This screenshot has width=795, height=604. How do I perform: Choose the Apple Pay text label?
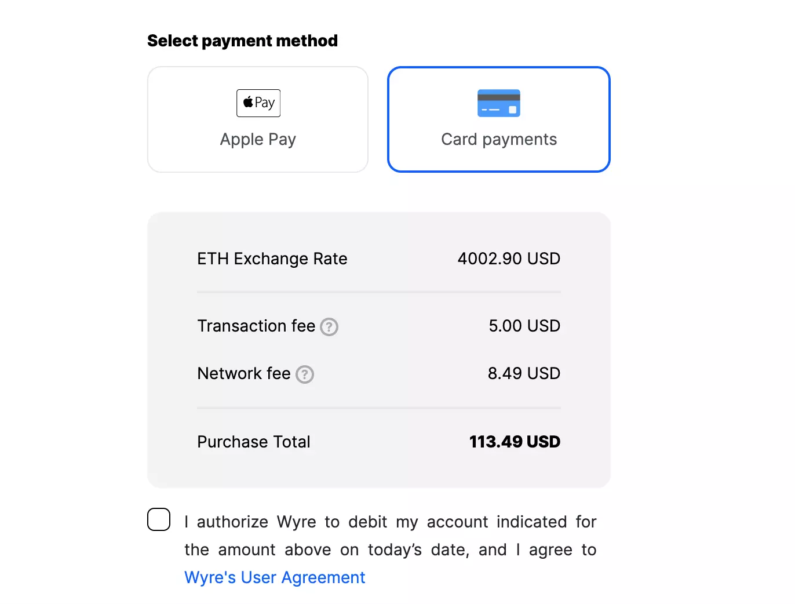pyautogui.click(x=258, y=139)
